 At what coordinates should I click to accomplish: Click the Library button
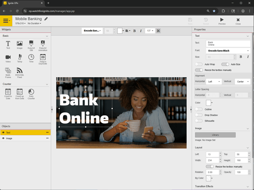pyautogui.click(x=215, y=135)
